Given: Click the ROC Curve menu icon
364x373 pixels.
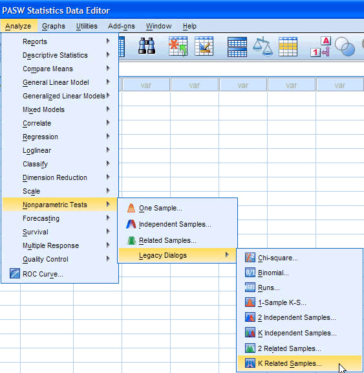Looking at the screenshot, I should (15, 273).
